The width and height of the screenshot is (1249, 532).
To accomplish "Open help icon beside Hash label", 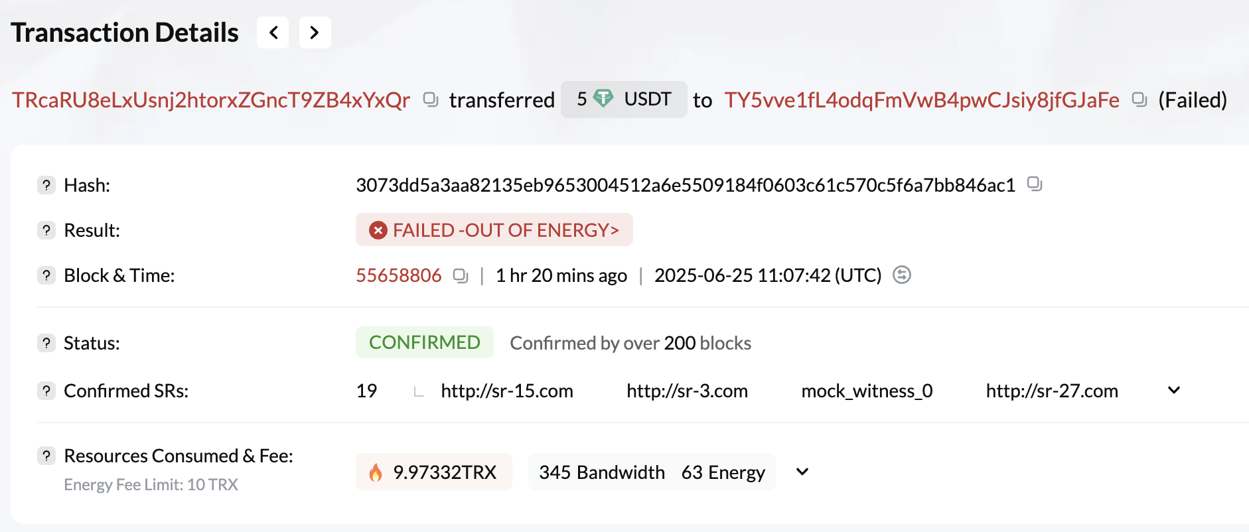I will pyautogui.click(x=46, y=185).
